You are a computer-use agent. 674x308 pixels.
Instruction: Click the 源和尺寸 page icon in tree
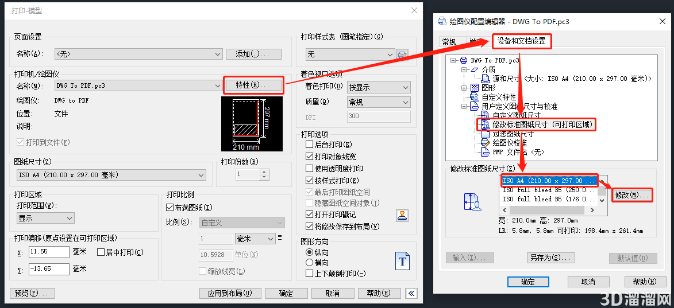point(486,79)
